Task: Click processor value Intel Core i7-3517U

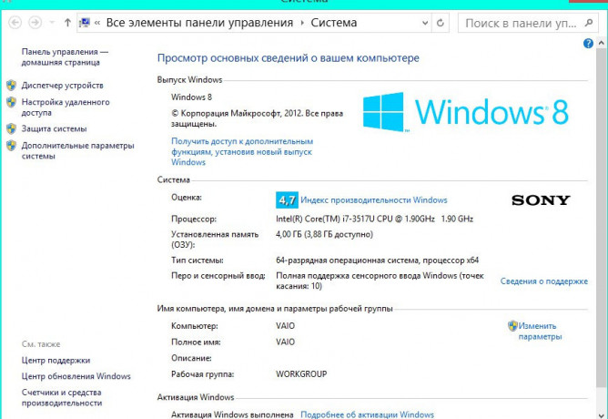Action: point(375,219)
